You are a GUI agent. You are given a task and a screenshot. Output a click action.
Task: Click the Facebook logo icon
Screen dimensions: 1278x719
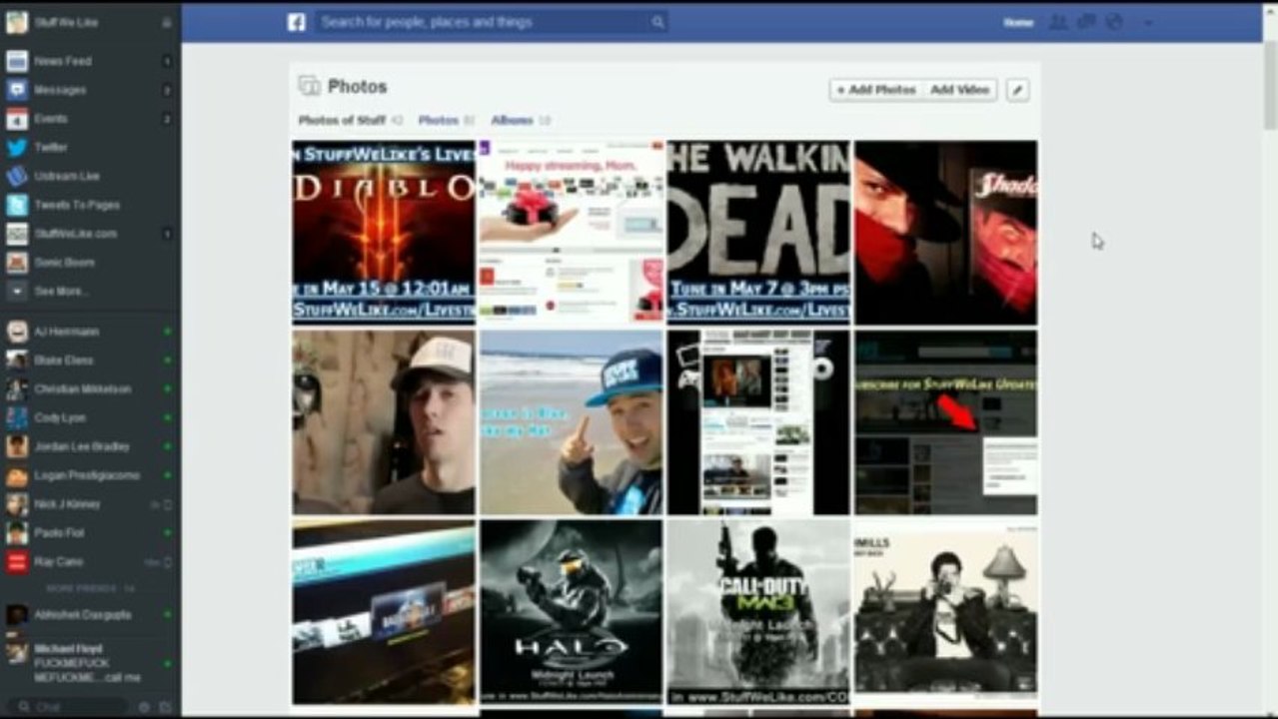[296, 22]
